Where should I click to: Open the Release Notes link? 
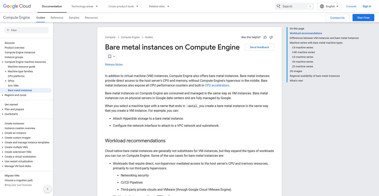click(x=114, y=64)
